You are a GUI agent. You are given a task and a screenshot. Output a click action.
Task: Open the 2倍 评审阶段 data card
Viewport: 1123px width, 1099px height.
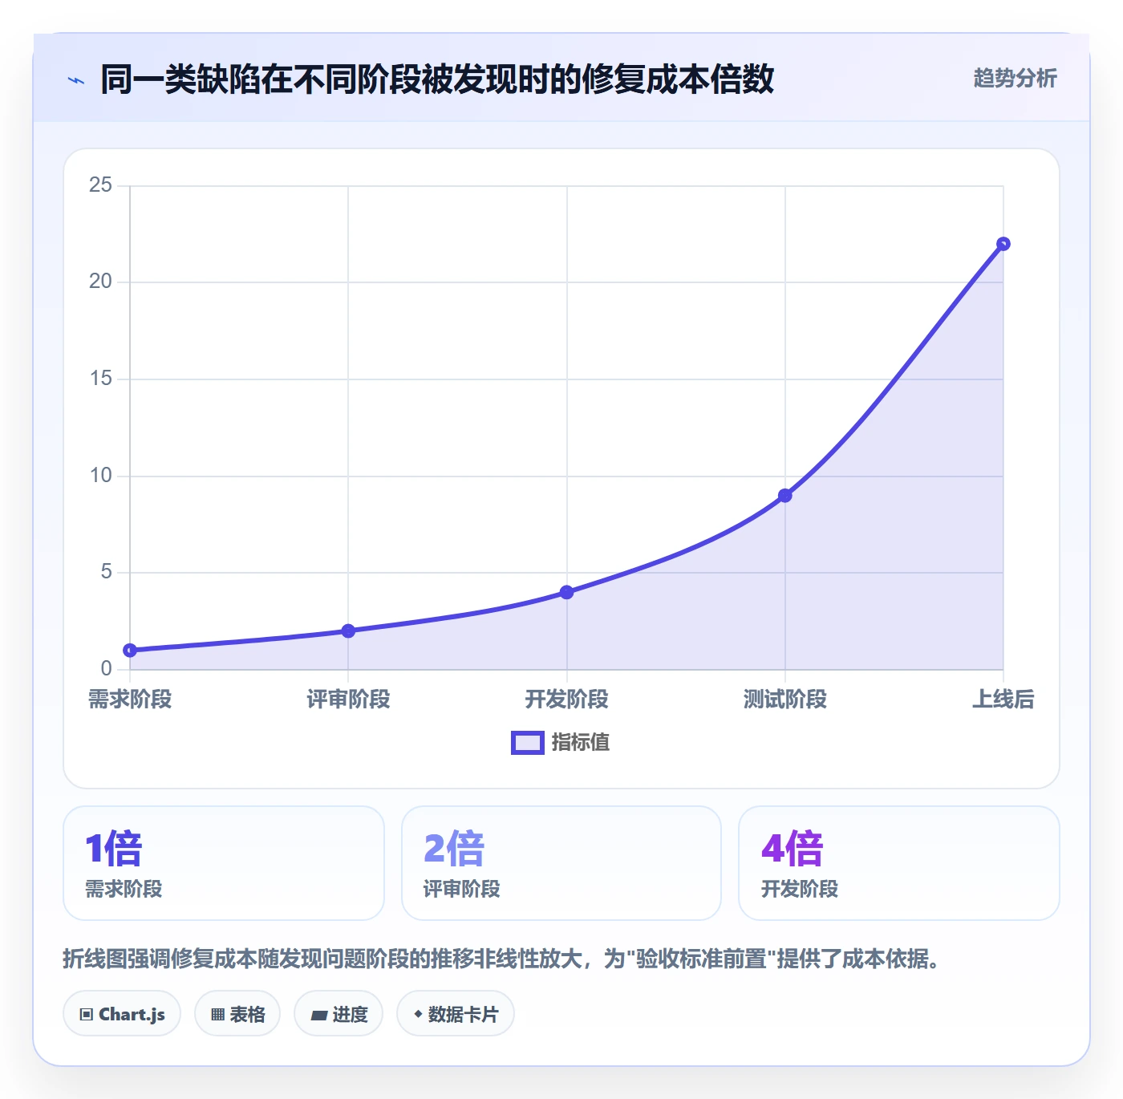click(561, 863)
